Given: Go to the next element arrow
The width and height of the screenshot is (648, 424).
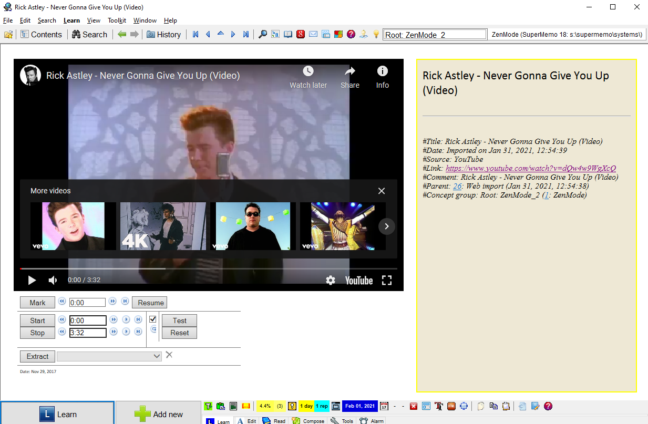Looking at the screenshot, I should pos(233,34).
